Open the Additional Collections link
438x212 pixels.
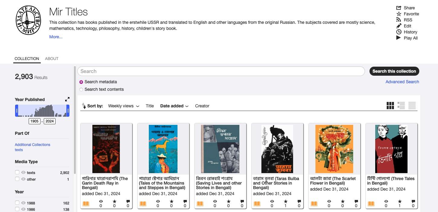(33, 145)
